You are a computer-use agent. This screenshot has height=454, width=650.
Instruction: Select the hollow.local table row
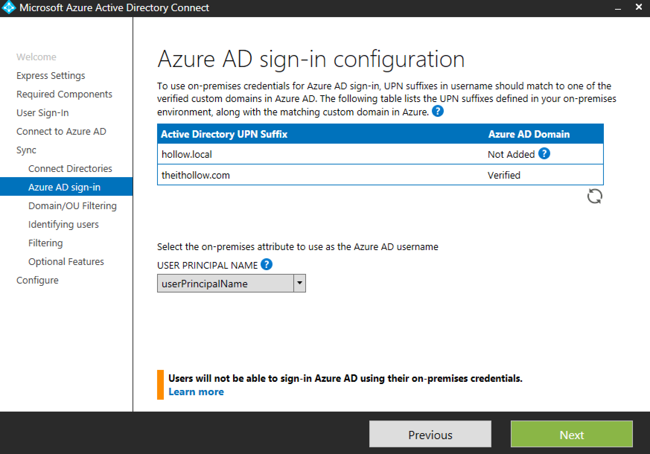tap(320, 154)
